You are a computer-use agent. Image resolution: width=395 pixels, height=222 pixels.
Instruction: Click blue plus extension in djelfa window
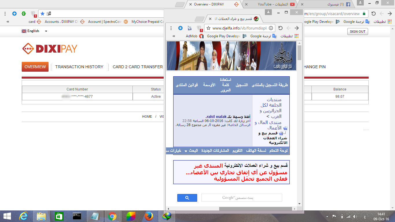(x=180, y=28)
